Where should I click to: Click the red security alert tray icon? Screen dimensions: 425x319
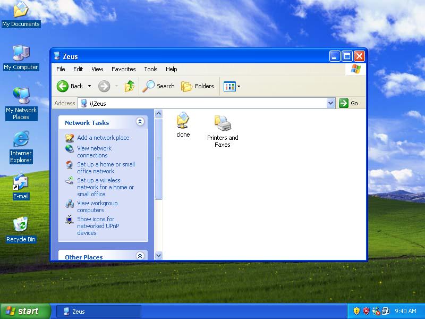coord(366,311)
